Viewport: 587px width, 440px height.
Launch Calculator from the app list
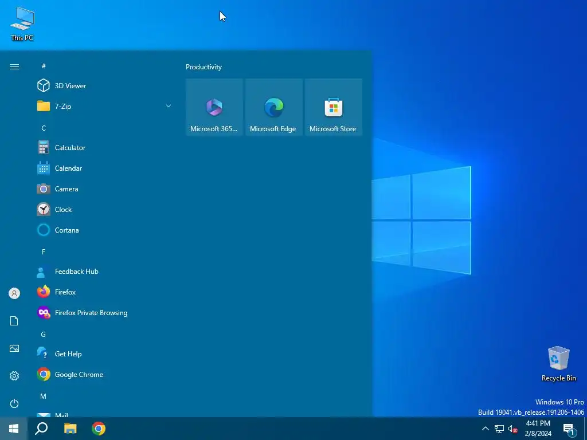coord(104,147)
